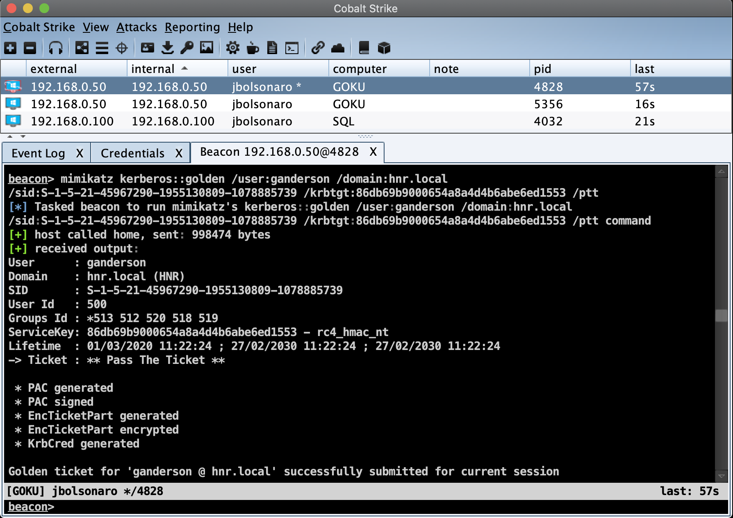Open the View menu
Viewport: 733px width, 518px height.
coord(96,27)
